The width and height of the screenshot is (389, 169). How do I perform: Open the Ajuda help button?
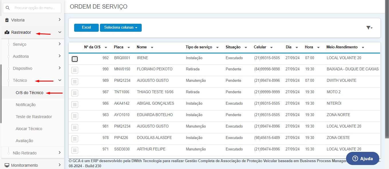tap(363, 159)
